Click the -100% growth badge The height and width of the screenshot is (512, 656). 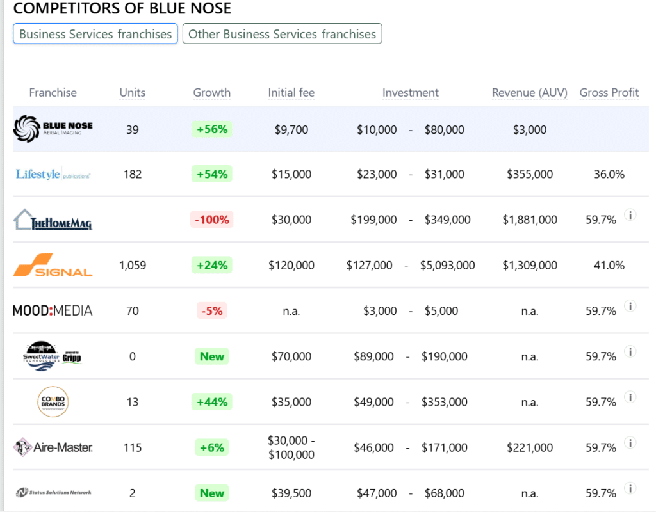tap(211, 220)
